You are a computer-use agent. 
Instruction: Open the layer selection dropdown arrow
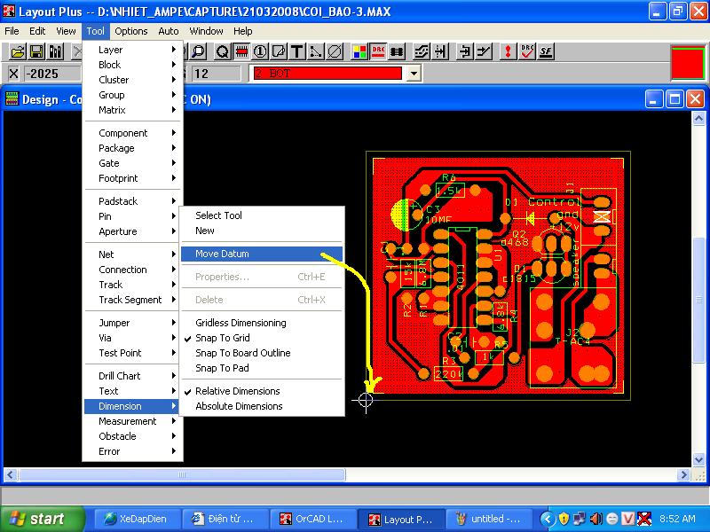pyautogui.click(x=413, y=74)
